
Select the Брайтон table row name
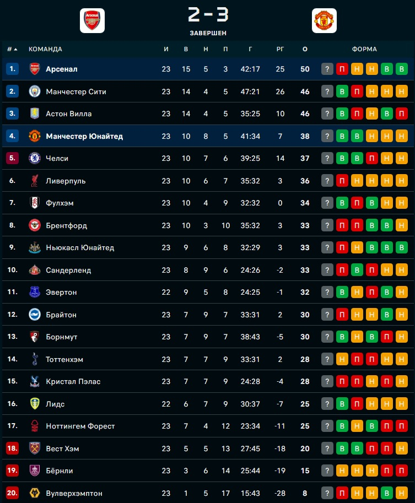coord(61,315)
